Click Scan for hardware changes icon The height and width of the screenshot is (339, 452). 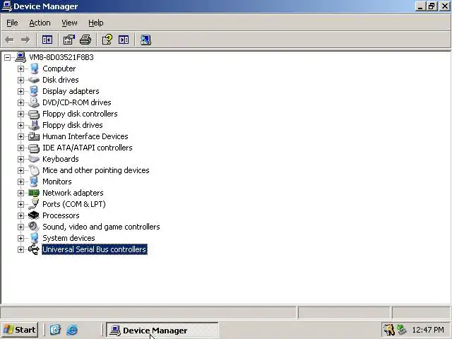point(145,40)
